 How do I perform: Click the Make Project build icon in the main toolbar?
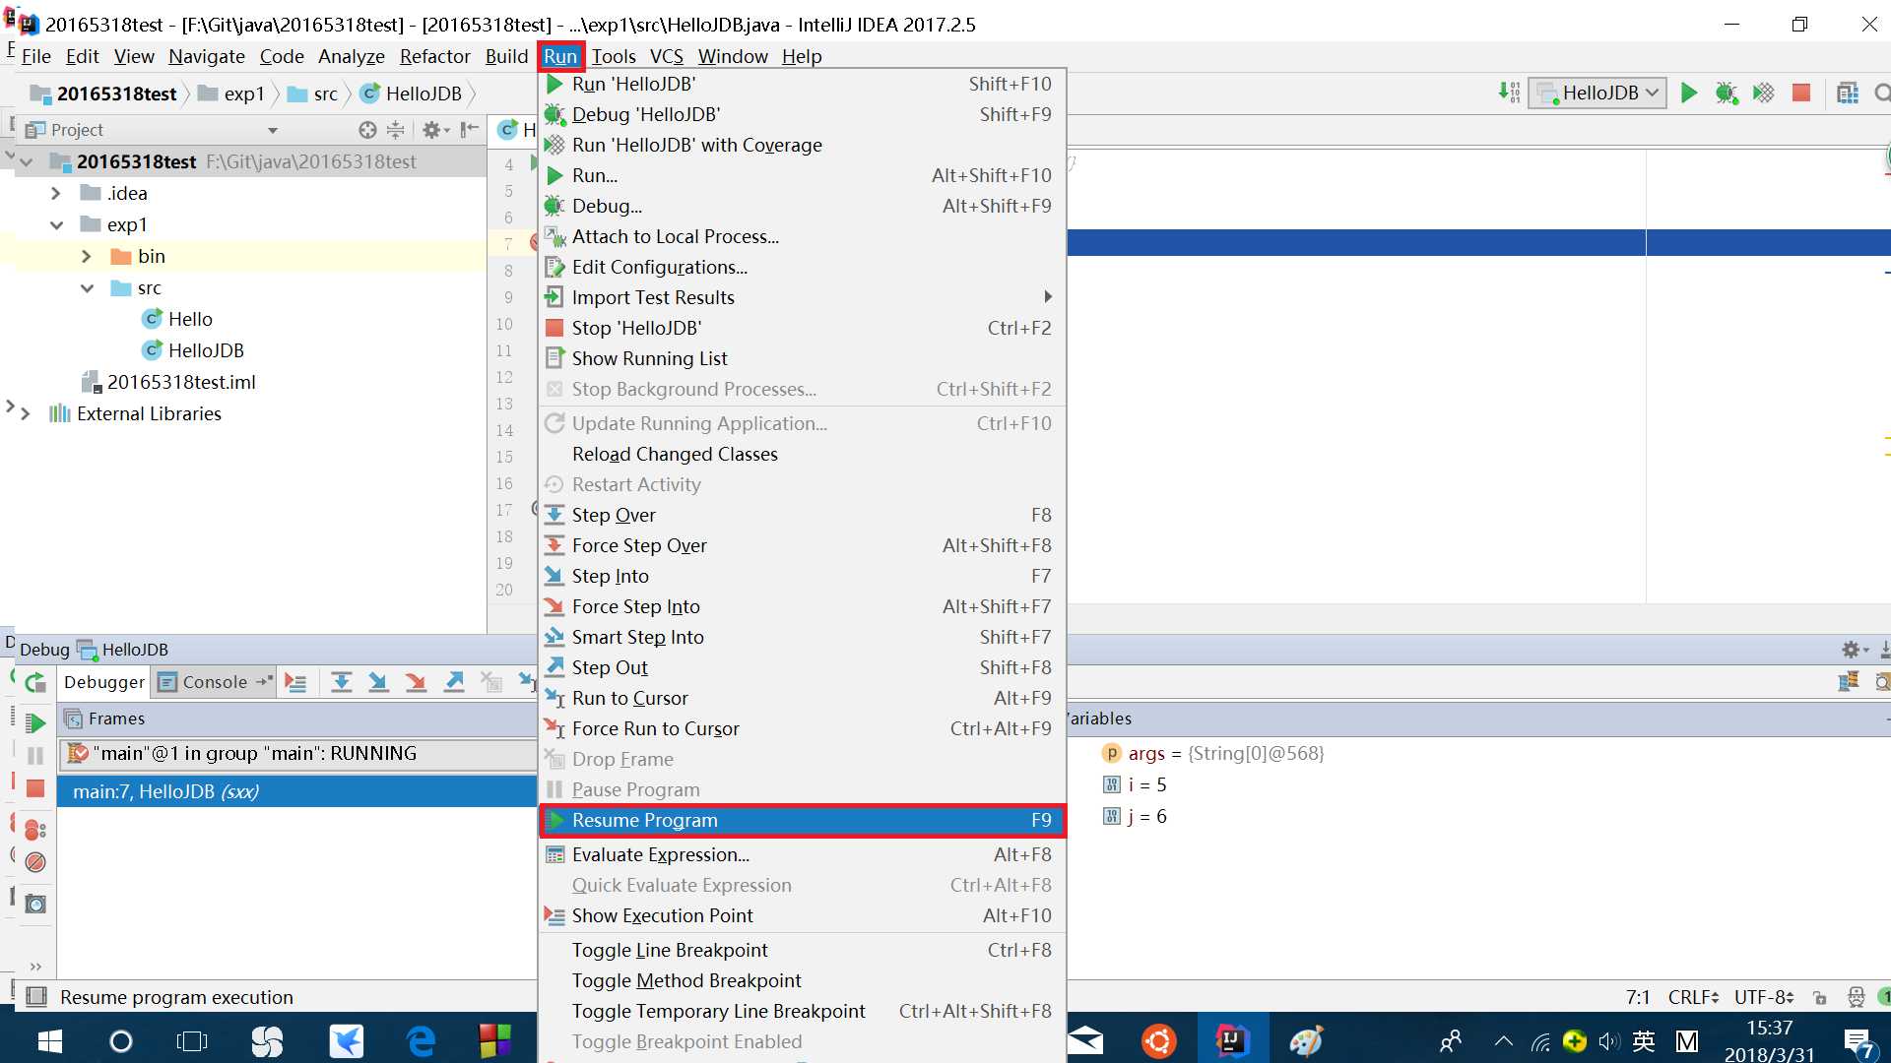(x=1509, y=93)
